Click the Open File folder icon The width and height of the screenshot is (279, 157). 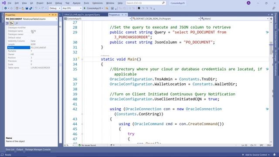coord(23,8)
